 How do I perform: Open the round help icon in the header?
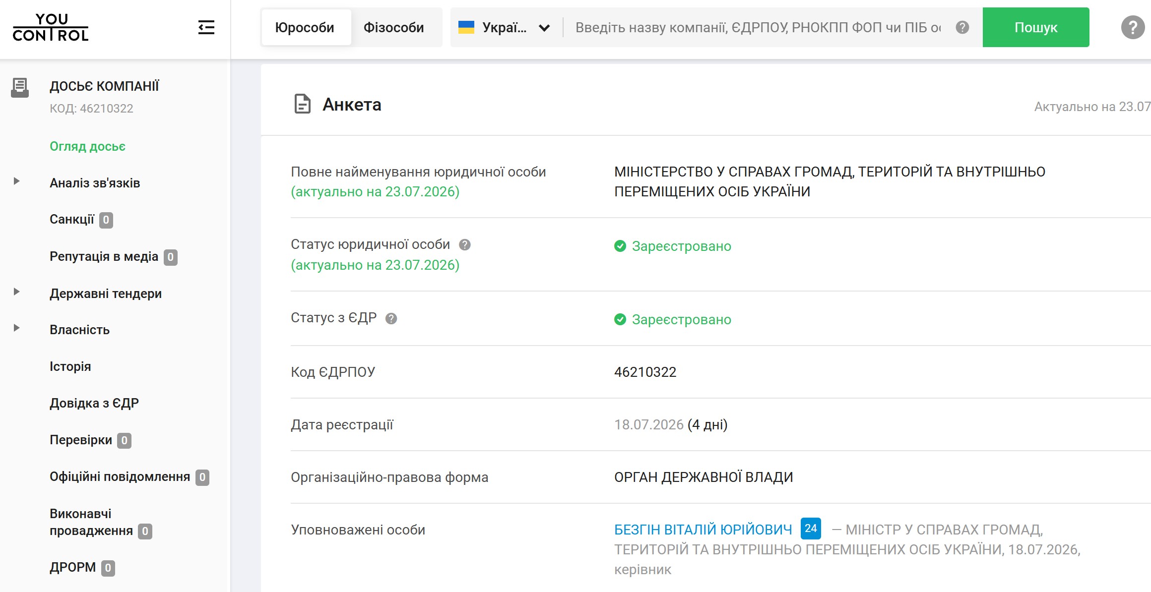pos(1133,27)
